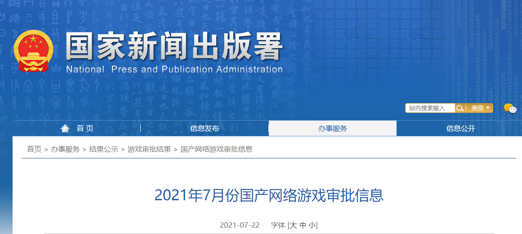
Task: Click the article title 2021年7月份国产网络游戏审批信息
Action: [269, 195]
